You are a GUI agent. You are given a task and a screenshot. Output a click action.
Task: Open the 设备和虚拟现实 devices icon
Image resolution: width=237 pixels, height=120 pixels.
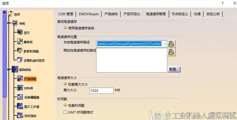[x=20, y=60]
